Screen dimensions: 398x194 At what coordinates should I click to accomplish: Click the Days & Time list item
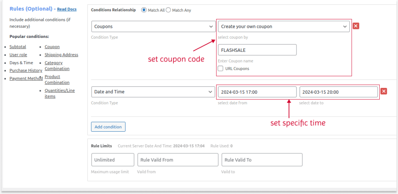21,63
